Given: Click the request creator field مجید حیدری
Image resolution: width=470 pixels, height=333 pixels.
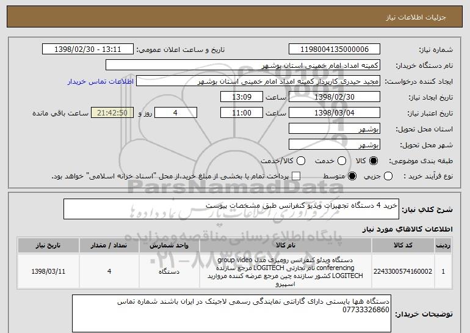Looking at the screenshot, I should click(x=258, y=81).
